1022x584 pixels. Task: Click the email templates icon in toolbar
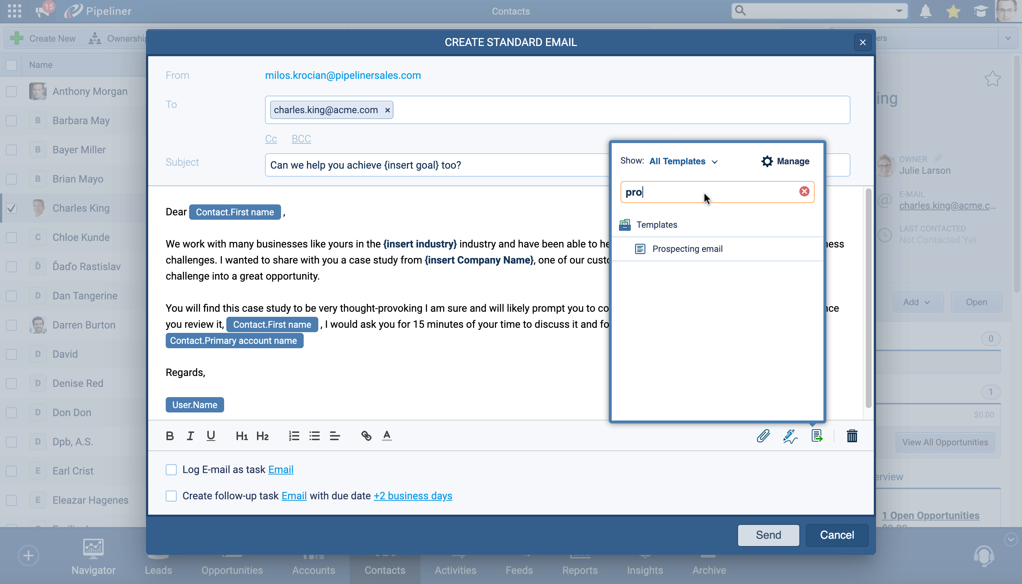(817, 435)
